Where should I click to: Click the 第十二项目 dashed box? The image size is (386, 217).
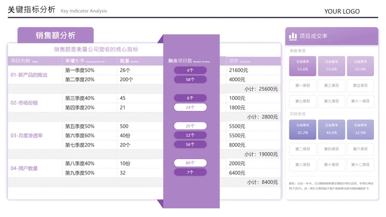[360, 165]
